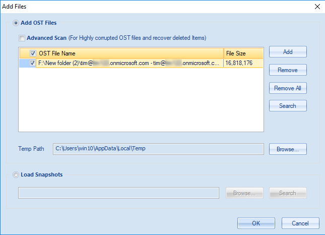The height and width of the screenshot is (235, 325).
Task: Click the Load Snapshots path field
Action: (118, 193)
